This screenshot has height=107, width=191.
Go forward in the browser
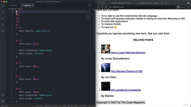pos(102,7)
